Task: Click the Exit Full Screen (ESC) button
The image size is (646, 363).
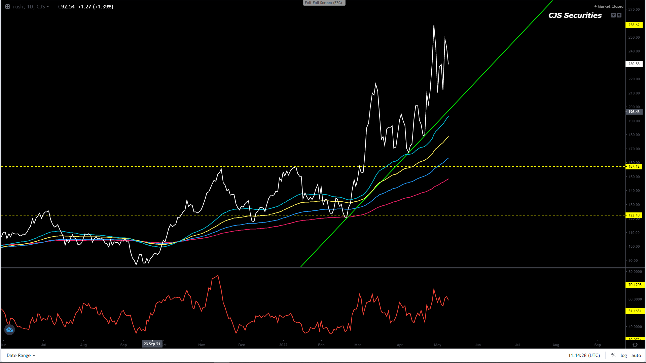Action: click(x=323, y=3)
